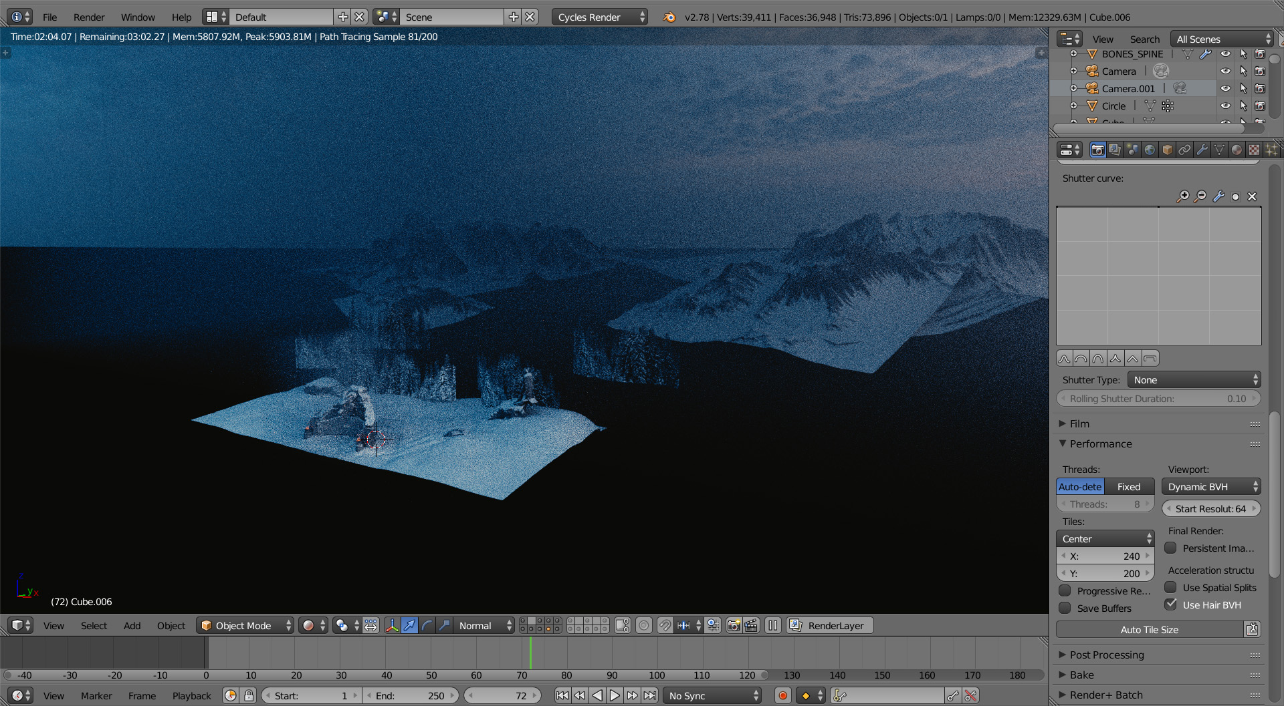Open the Modifiers wrench tab
Screen dimensions: 1284x706
[1202, 150]
